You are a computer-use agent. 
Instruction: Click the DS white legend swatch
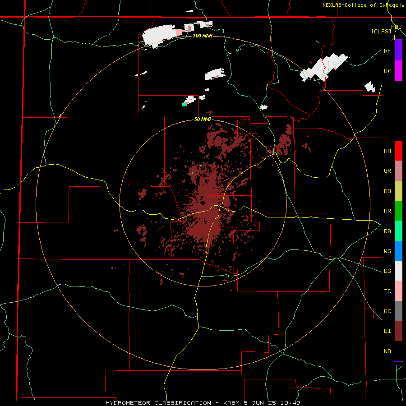coord(398,271)
